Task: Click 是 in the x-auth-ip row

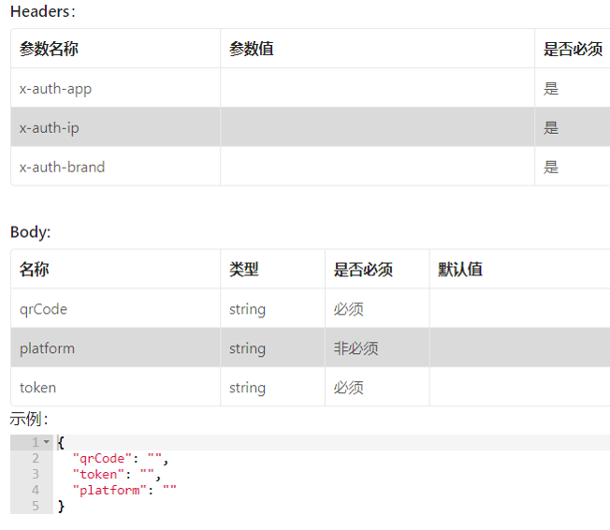Action: click(551, 127)
